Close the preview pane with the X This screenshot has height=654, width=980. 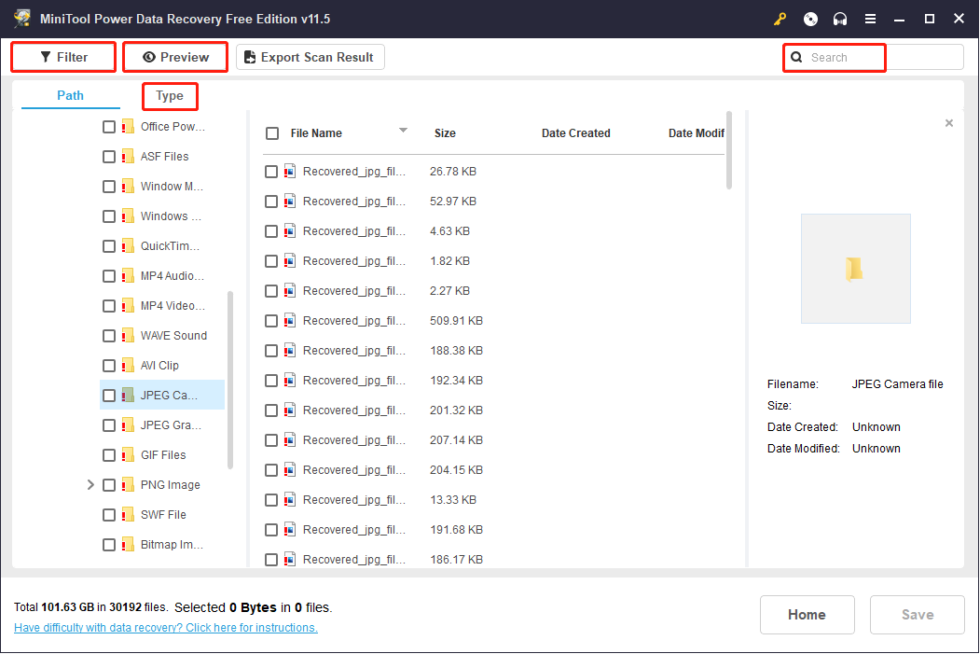click(x=948, y=123)
